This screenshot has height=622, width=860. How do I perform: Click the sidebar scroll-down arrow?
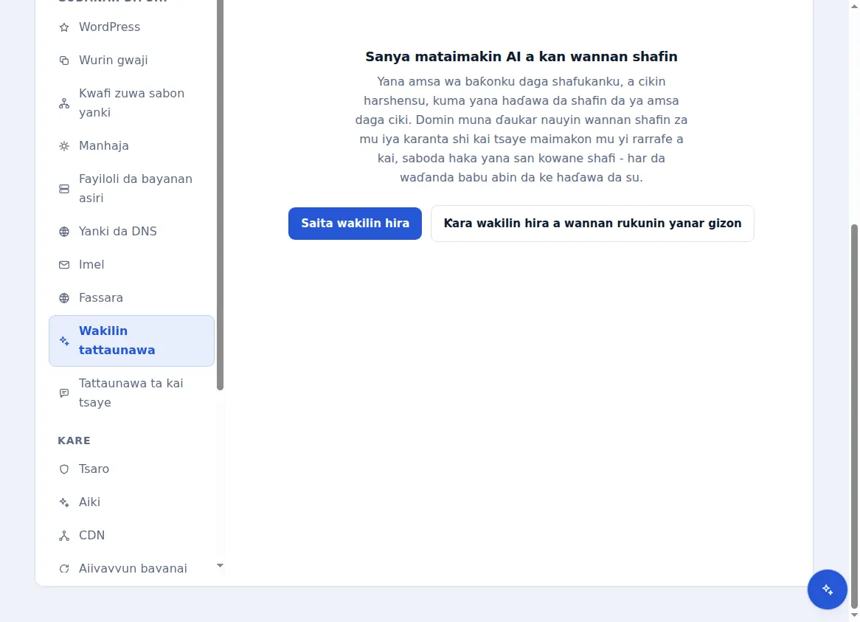[220, 565]
